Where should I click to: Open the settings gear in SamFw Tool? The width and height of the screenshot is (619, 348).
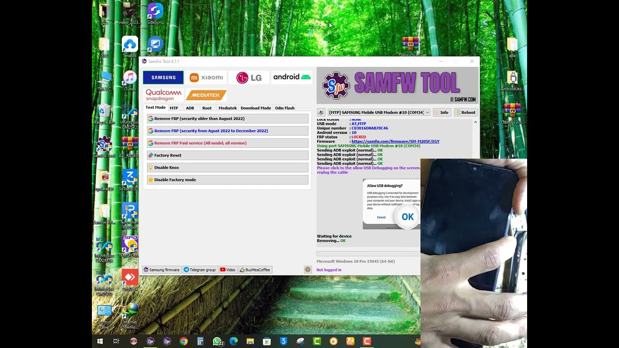click(308, 270)
